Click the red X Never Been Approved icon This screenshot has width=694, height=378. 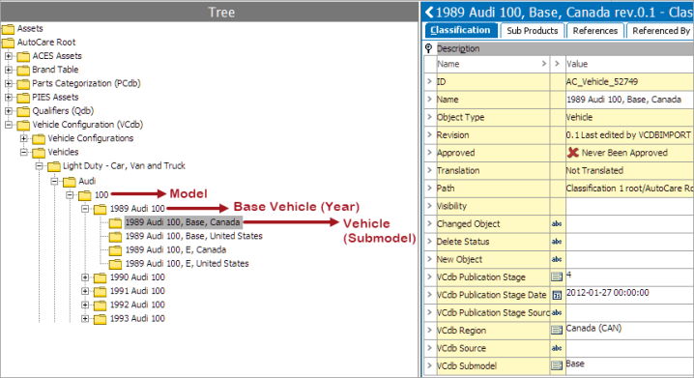[x=573, y=153]
